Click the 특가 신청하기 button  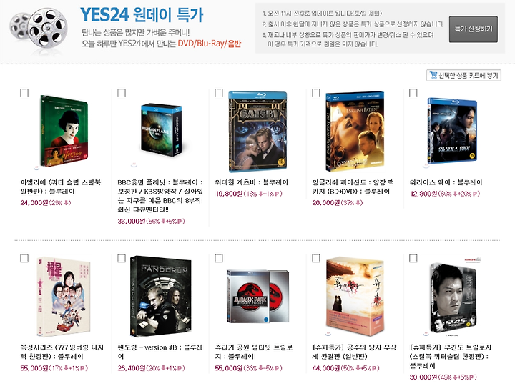474,29
